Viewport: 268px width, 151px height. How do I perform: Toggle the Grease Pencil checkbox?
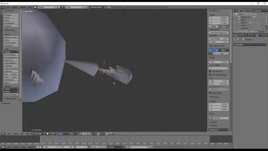(212, 46)
